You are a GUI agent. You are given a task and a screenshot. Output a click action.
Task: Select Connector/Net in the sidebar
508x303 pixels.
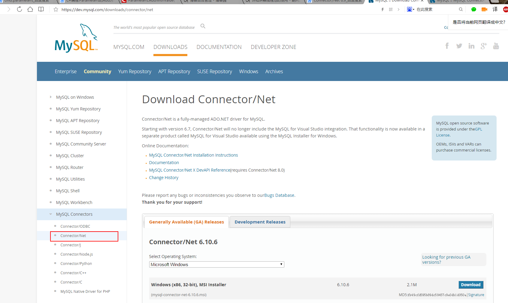[73, 235]
